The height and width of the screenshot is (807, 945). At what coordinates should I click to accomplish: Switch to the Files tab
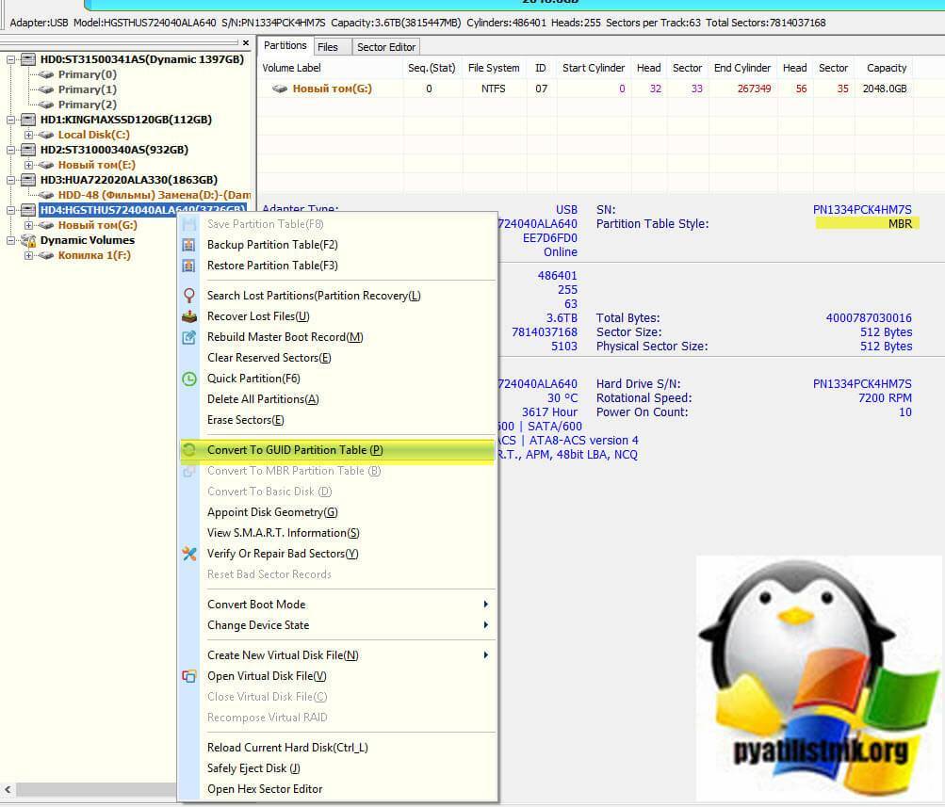(x=328, y=46)
